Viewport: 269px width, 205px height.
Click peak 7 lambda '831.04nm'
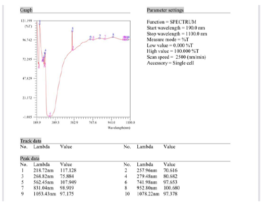coord(43,188)
